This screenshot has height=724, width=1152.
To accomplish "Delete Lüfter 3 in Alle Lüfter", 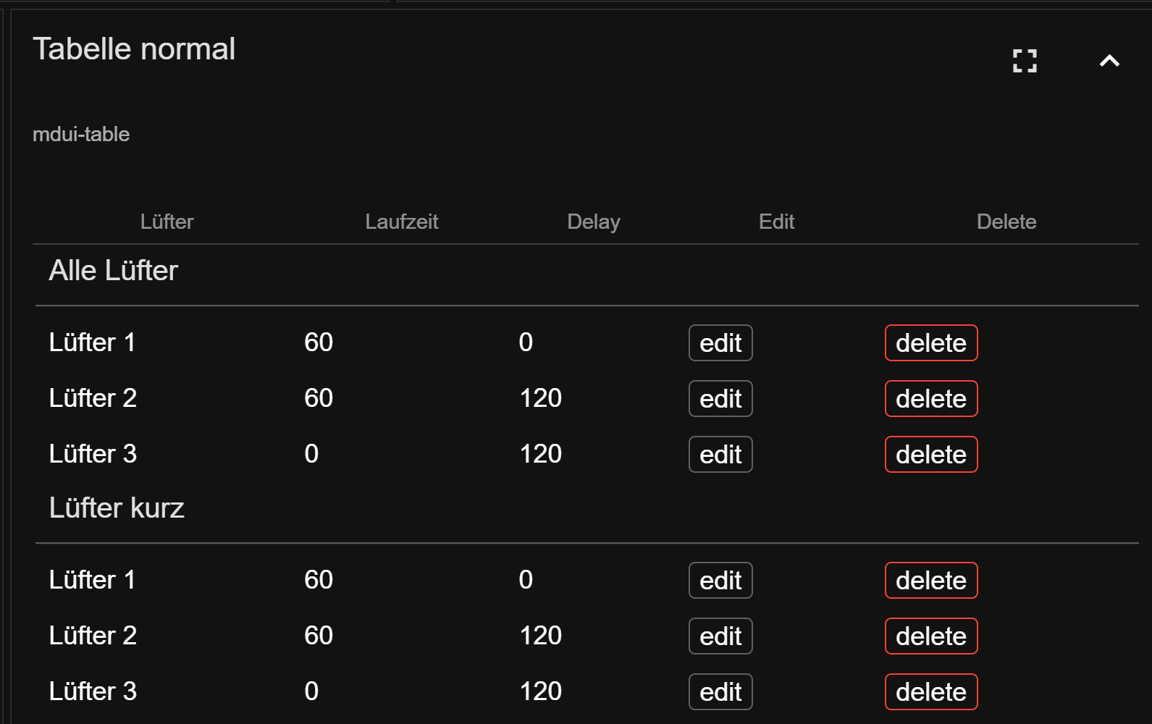I will [x=931, y=455].
